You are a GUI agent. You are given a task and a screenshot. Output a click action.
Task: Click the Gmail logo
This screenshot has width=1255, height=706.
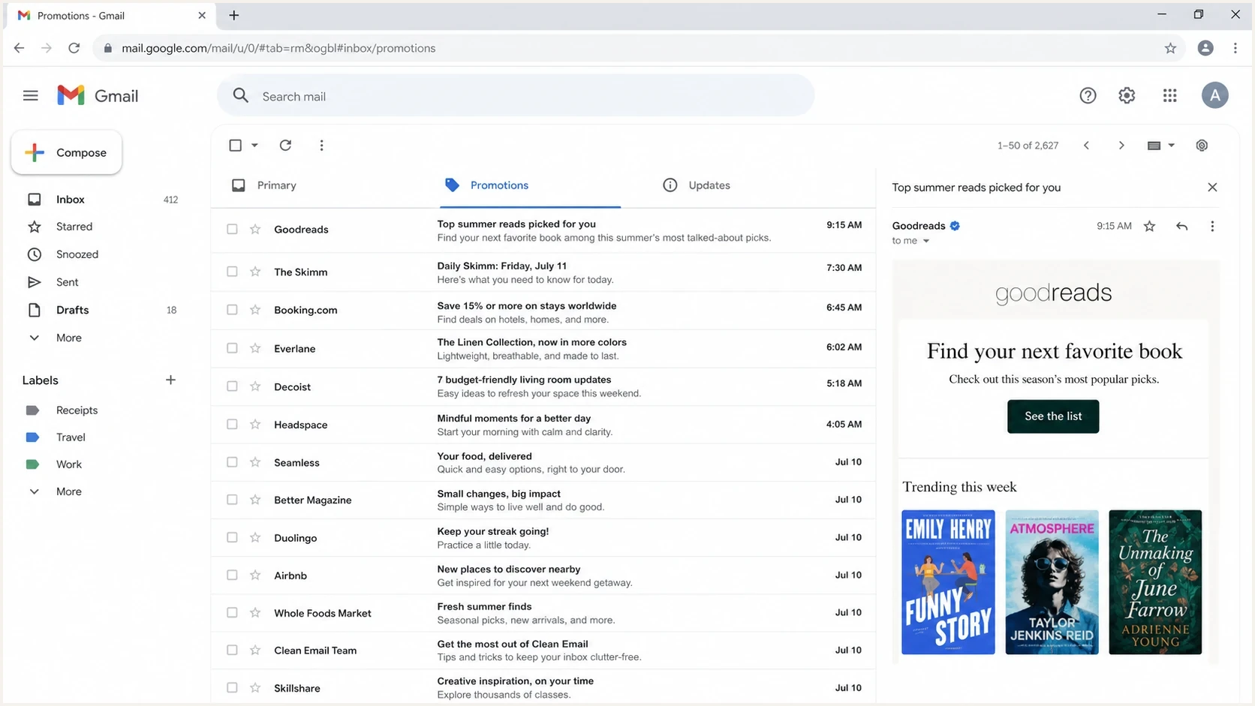point(98,95)
